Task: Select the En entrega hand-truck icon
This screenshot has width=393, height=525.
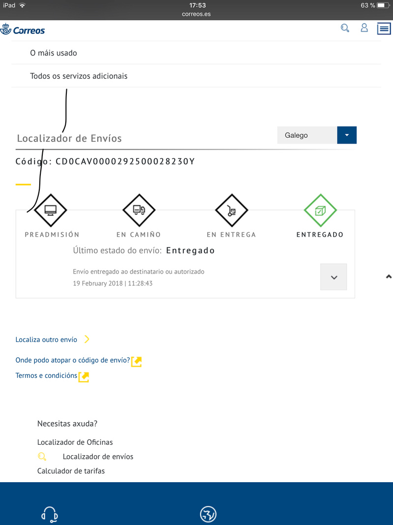Action: point(231,211)
